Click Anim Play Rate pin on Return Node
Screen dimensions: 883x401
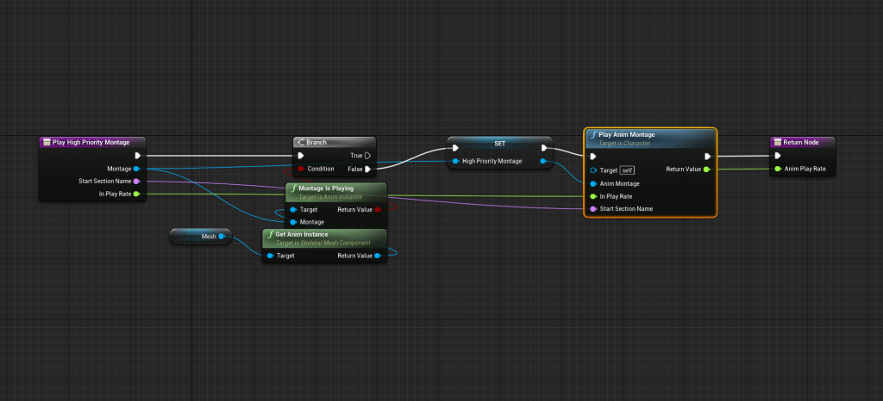777,169
